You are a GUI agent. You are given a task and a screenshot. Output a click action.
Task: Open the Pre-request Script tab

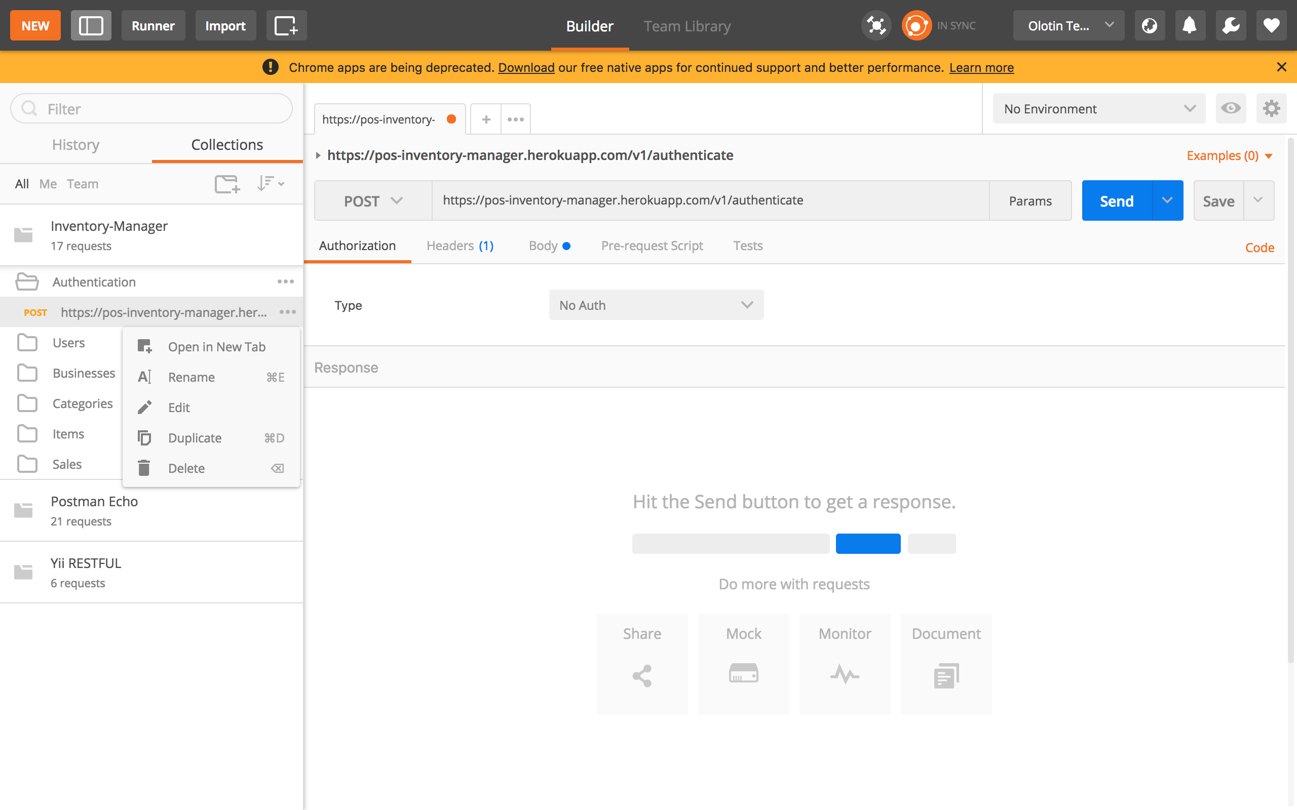pos(652,246)
